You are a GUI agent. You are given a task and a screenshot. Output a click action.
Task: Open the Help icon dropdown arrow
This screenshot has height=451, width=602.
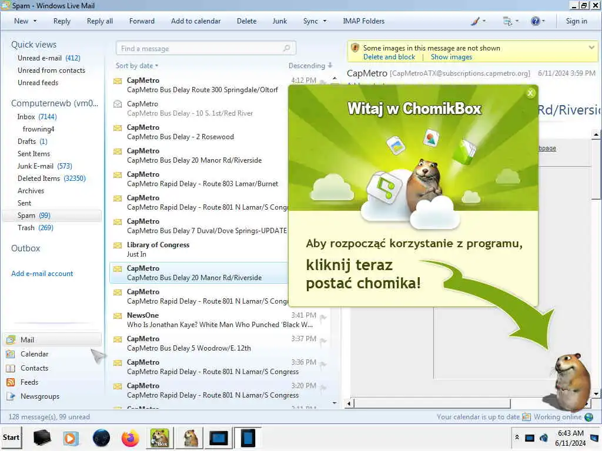click(543, 21)
